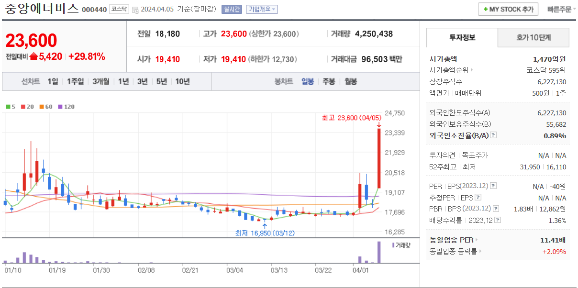Screen dimensions: 578x288
Task: Switch to the 투자정보 tab
Action: (x=462, y=37)
